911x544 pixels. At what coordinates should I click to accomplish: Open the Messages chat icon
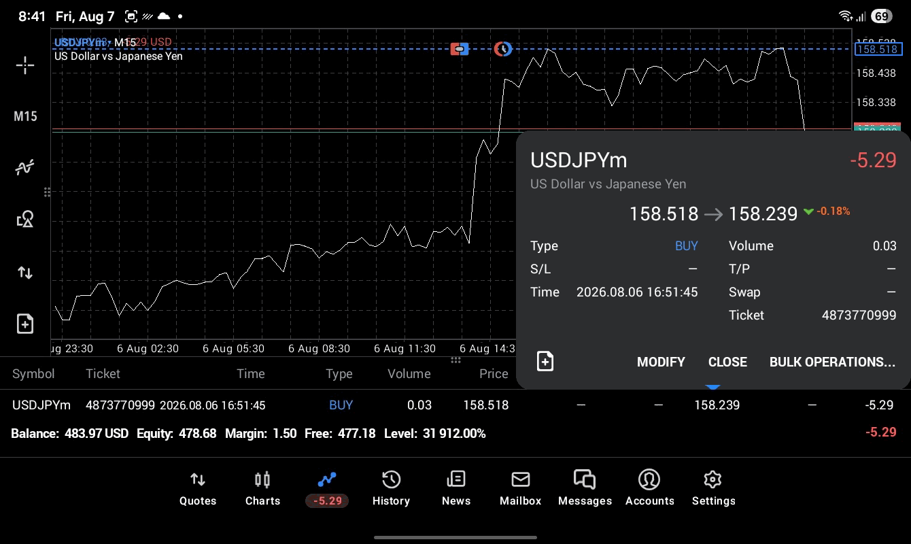tap(585, 480)
